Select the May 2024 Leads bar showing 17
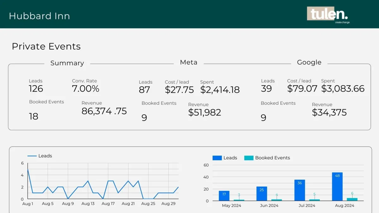379x213 pixels. (224, 196)
